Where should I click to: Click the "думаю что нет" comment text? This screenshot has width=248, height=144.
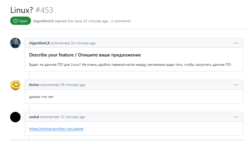tap(41, 97)
